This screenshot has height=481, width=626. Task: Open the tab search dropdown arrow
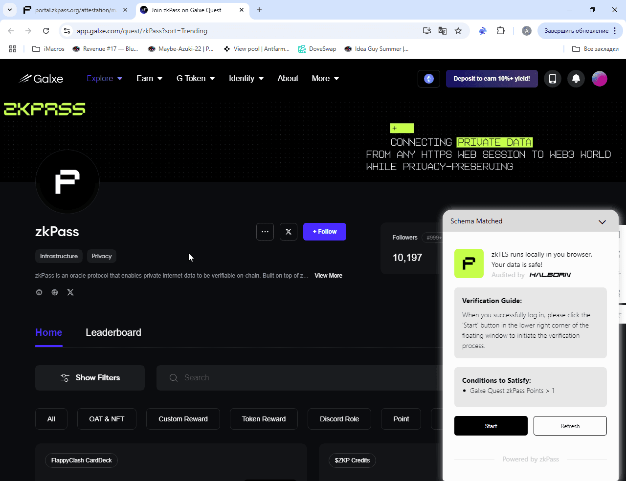(x=10, y=10)
